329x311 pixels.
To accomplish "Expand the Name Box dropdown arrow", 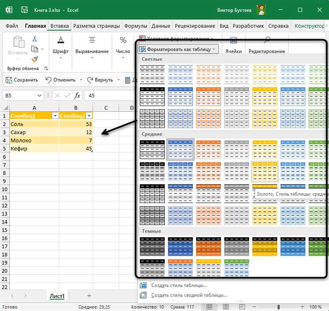I will point(39,95).
